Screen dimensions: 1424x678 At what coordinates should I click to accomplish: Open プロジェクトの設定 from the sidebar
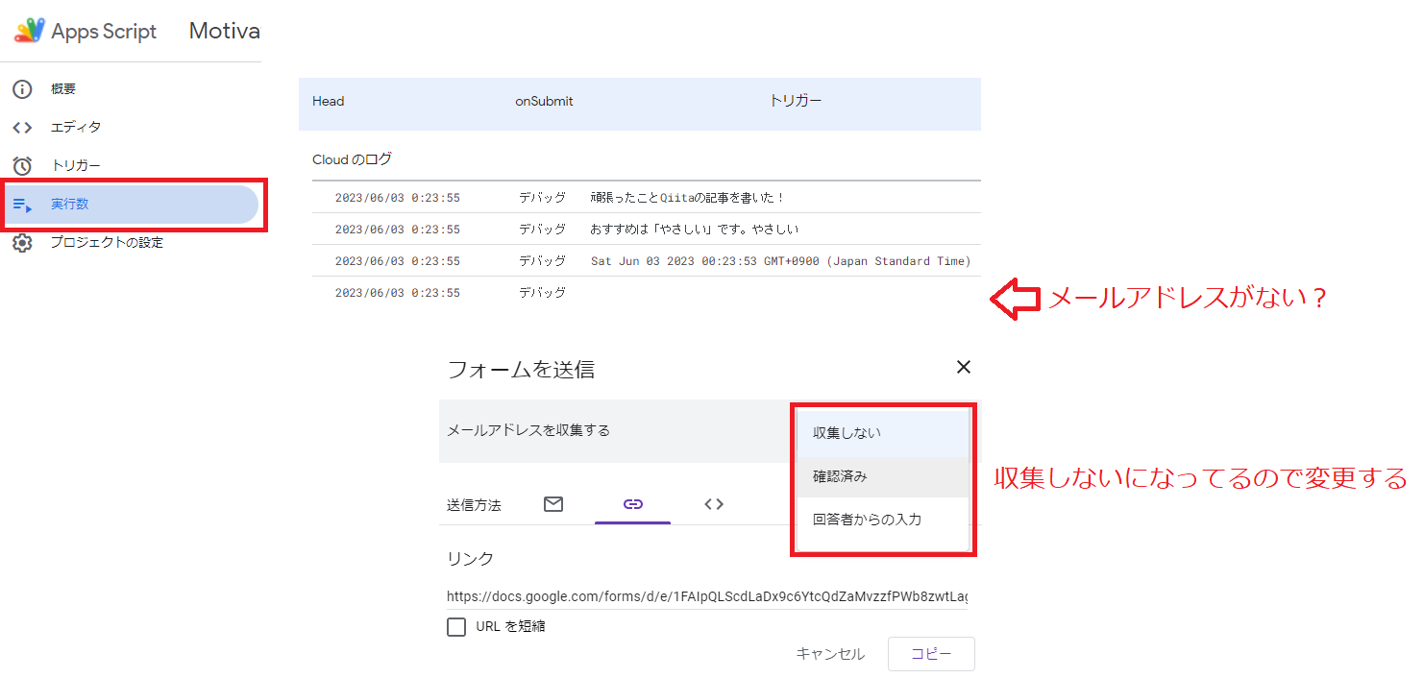[x=106, y=243]
